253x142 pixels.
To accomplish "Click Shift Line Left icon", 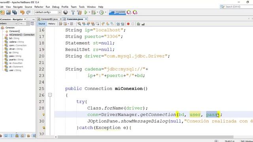I will tap(118, 24).
